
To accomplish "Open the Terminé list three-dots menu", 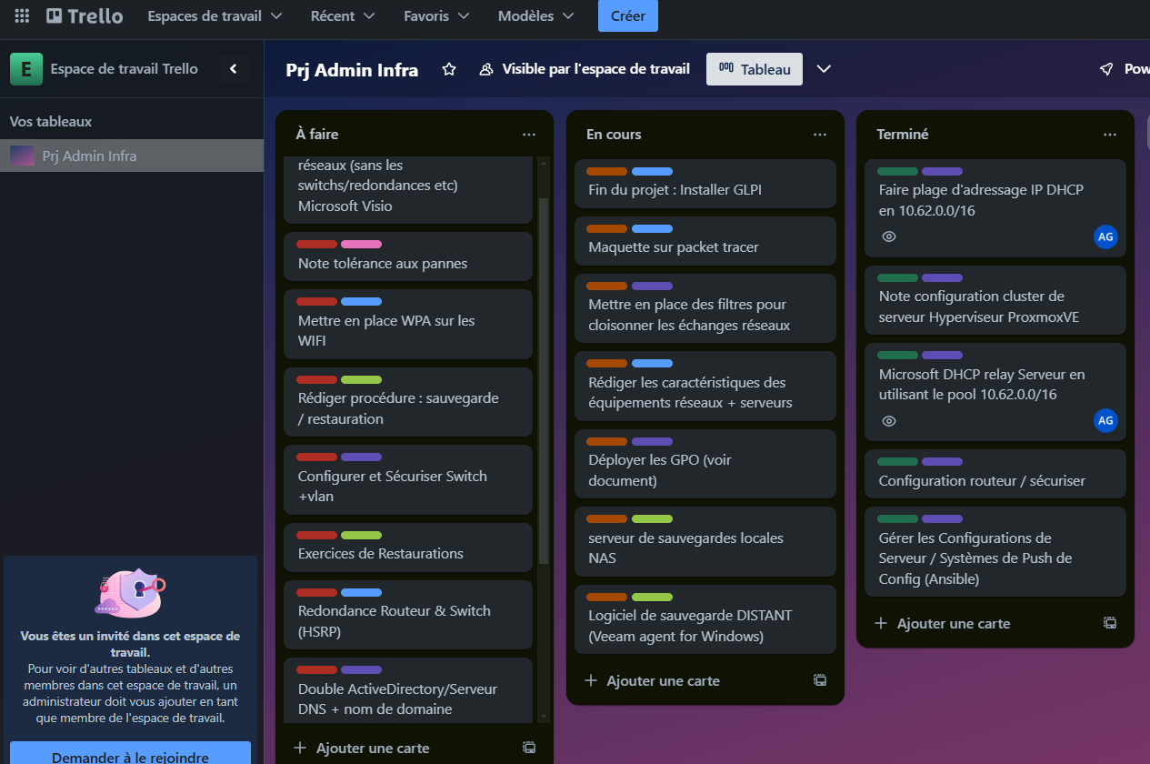I will coord(1110,135).
